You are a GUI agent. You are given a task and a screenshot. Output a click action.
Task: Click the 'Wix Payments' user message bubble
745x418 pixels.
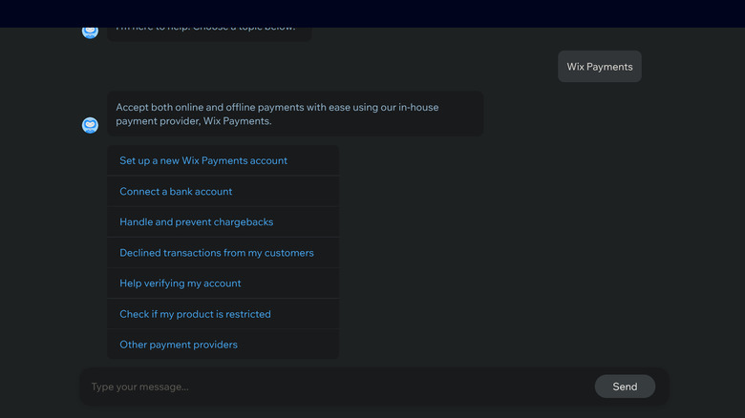(600, 67)
